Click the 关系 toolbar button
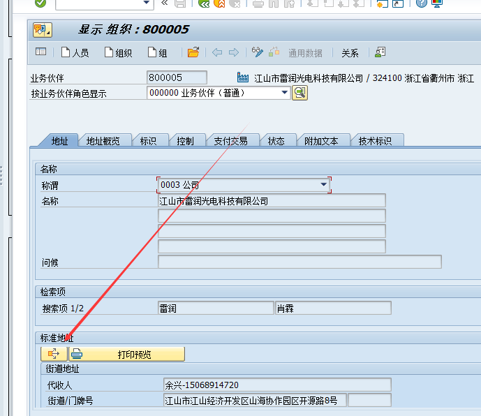Screen dimensions: 481x416 pos(350,53)
